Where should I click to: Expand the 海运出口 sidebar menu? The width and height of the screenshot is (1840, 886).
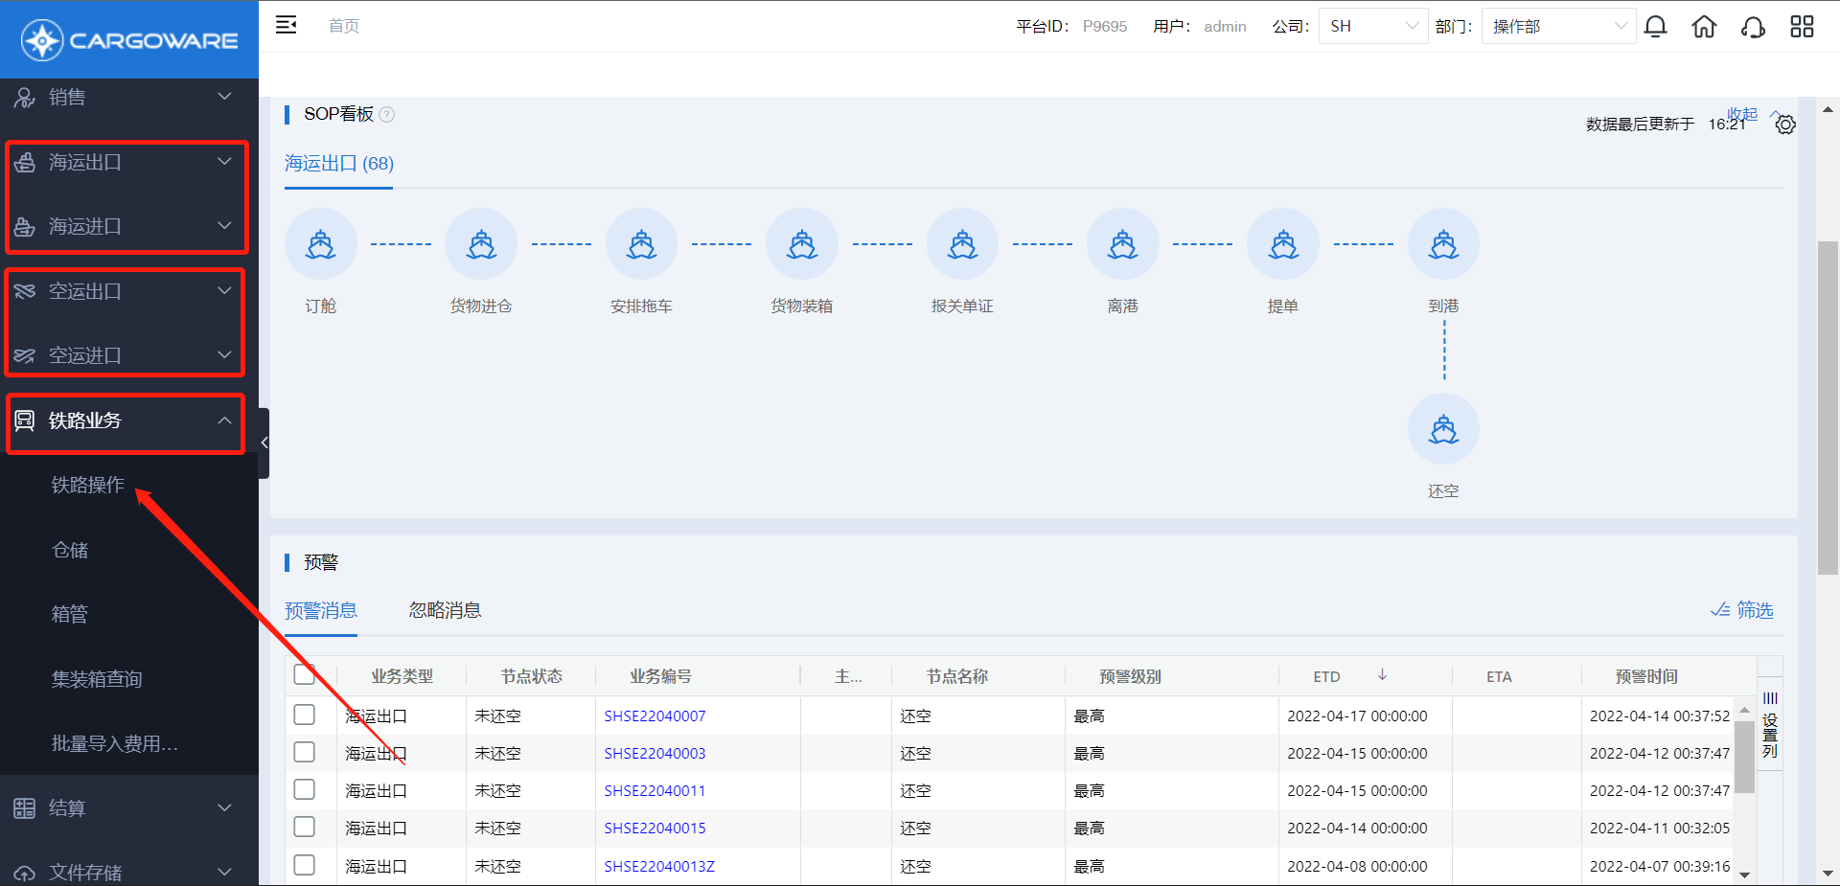point(126,162)
